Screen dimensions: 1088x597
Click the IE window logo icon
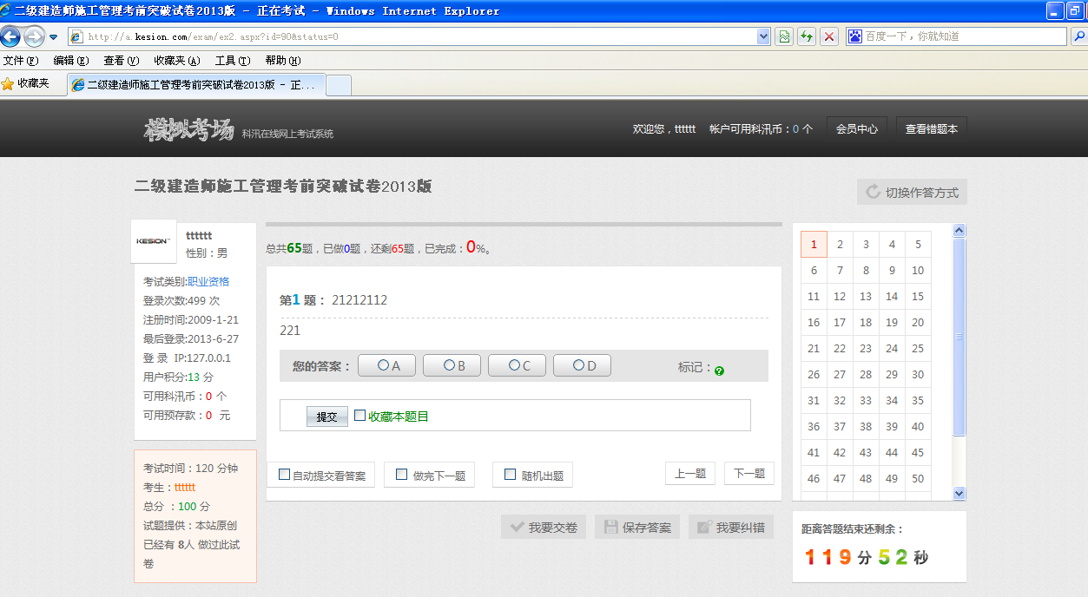(x=7, y=11)
